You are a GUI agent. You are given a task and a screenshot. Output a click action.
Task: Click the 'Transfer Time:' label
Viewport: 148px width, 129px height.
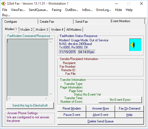click(x=74, y=98)
